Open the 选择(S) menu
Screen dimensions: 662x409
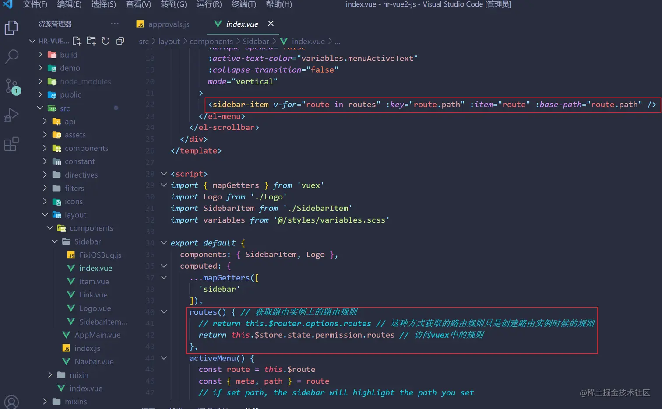pyautogui.click(x=103, y=4)
